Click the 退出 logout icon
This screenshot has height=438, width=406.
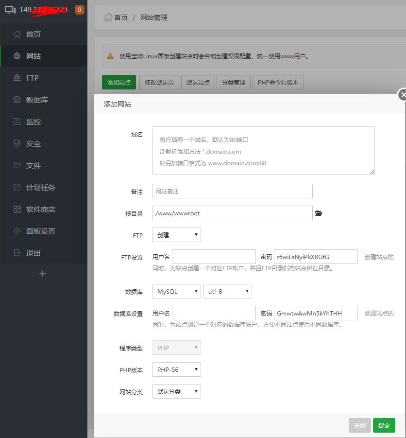pos(17,253)
